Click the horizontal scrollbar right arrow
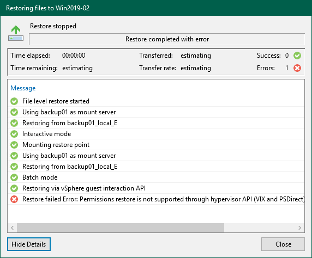Viewport: 312px width, 258px height. click(x=299, y=228)
